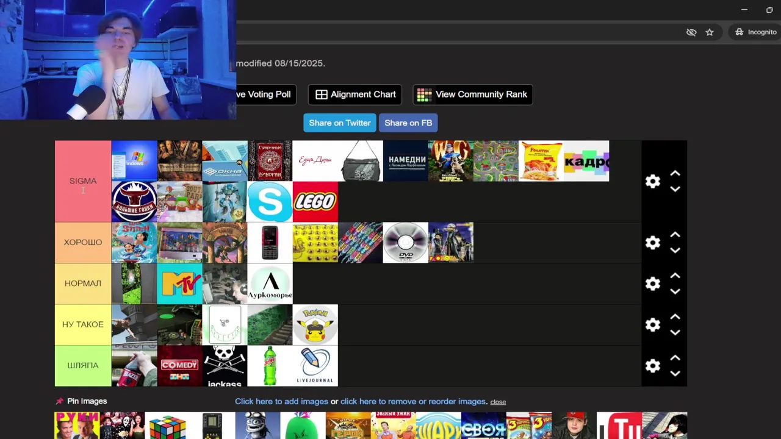Open settings gear for НУ ТАКОЕ tier row
This screenshot has width=781, height=439.
(x=653, y=324)
